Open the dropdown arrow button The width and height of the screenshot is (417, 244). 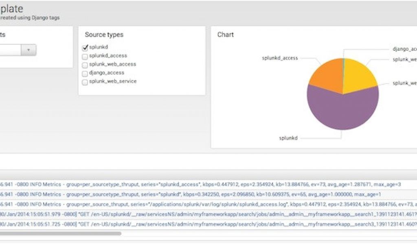click(29, 50)
